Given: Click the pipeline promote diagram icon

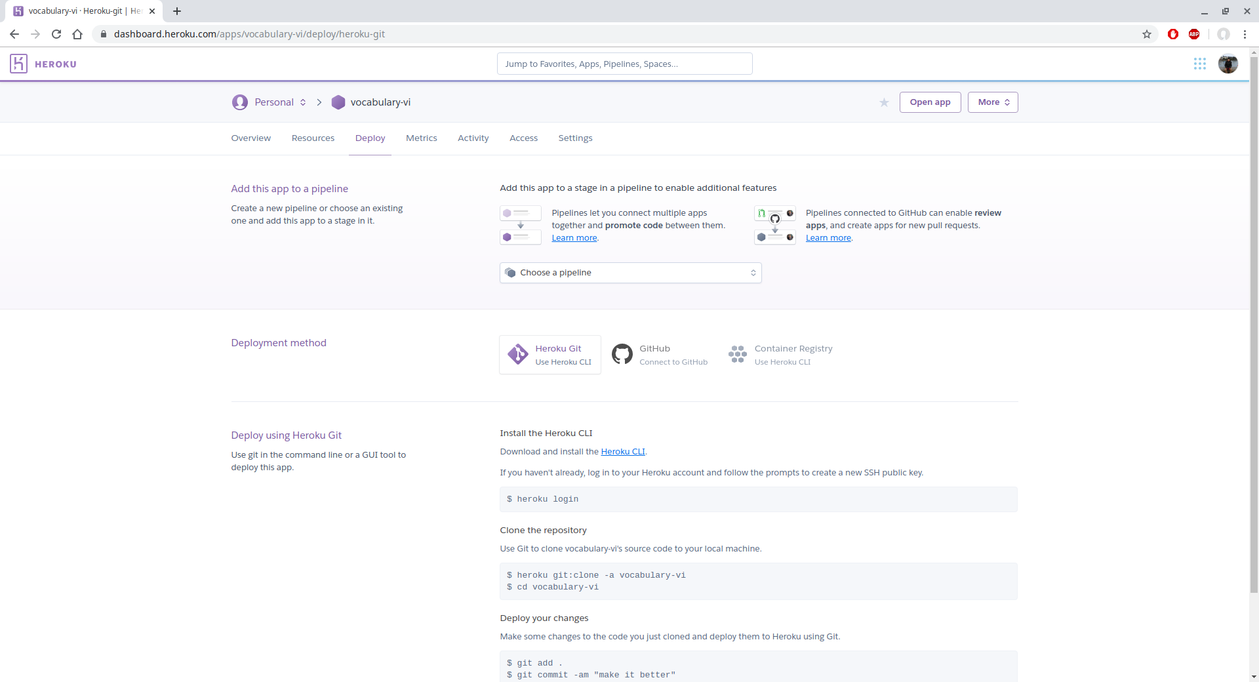Looking at the screenshot, I should tap(521, 225).
